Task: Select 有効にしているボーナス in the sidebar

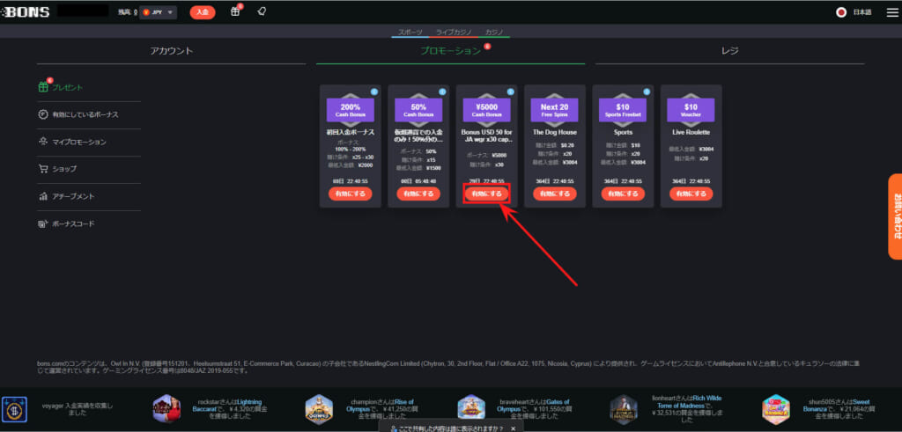Action: pos(84,114)
